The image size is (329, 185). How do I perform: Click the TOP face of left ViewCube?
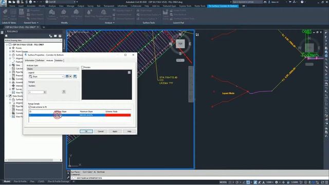[x=180, y=44]
